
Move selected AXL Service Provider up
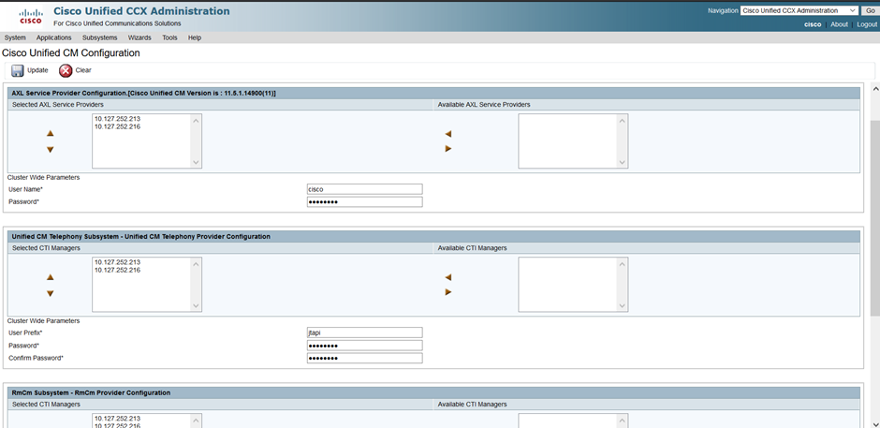click(x=50, y=134)
